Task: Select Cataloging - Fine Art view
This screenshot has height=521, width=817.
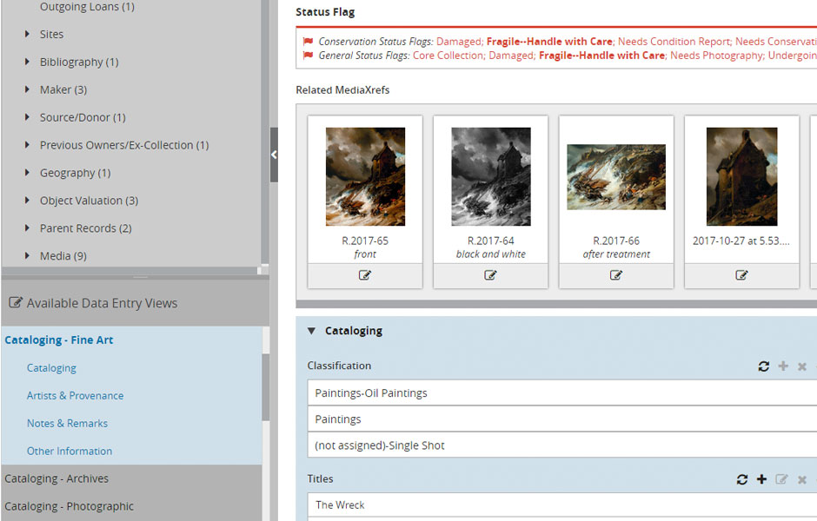Action: tap(59, 340)
